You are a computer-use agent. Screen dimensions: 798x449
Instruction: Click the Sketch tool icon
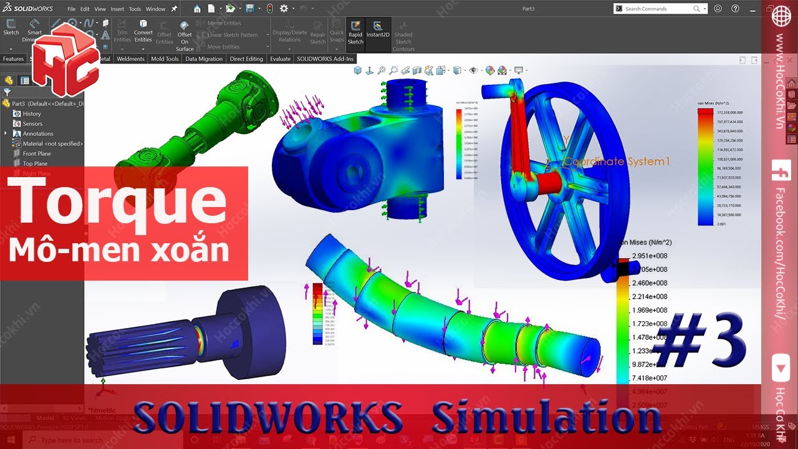11,27
